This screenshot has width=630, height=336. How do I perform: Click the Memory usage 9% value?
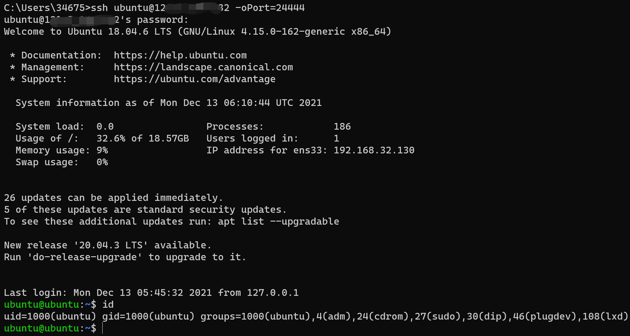pyautogui.click(x=102, y=150)
